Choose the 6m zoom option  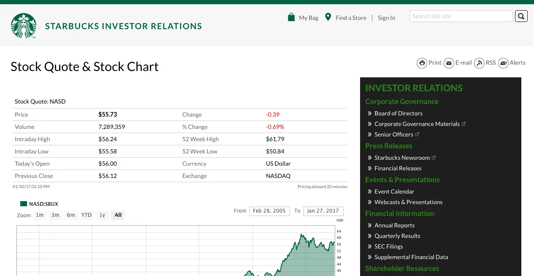tap(71, 215)
